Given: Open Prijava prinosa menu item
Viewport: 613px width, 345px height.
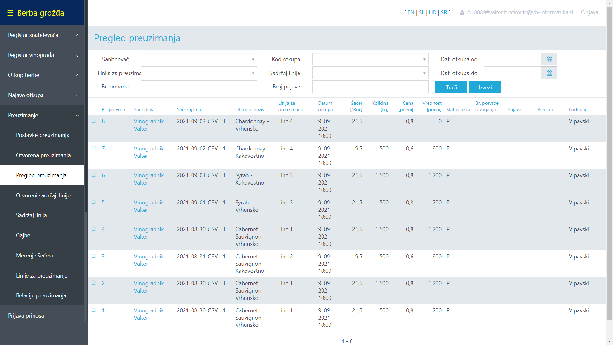Looking at the screenshot, I should (42, 316).
